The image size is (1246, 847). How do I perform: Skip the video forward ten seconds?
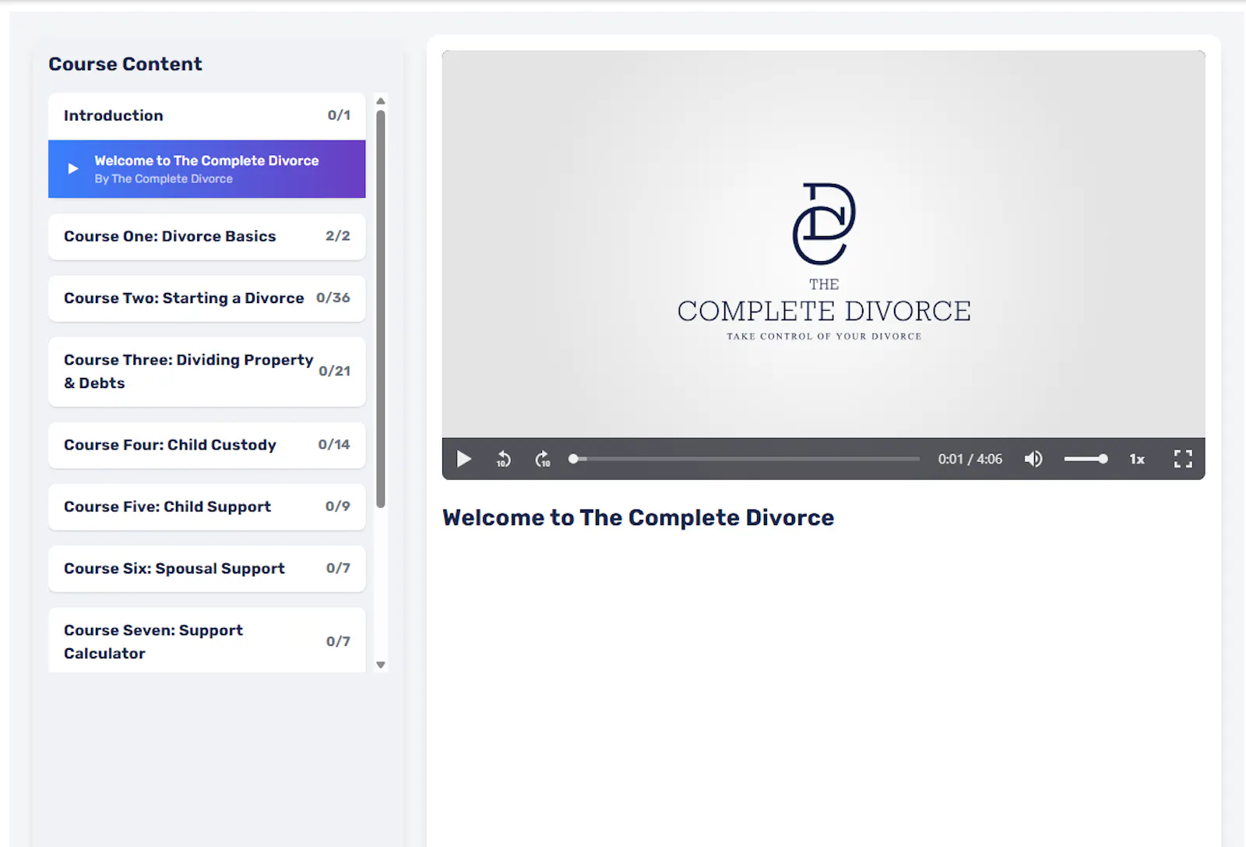543,459
